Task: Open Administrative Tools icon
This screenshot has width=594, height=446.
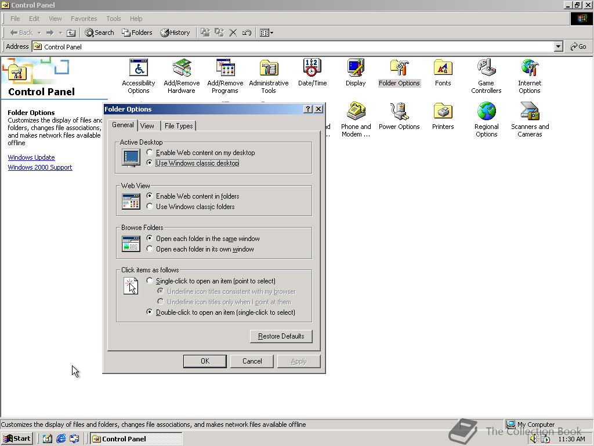Action: coord(269,76)
